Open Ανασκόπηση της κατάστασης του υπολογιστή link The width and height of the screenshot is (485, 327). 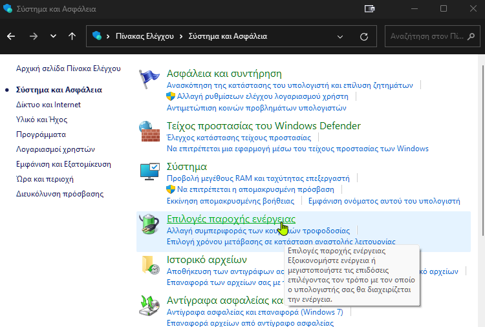pyautogui.click(x=290, y=85)
